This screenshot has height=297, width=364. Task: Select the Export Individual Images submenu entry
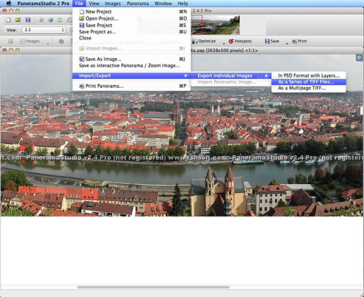coord(231,76)
